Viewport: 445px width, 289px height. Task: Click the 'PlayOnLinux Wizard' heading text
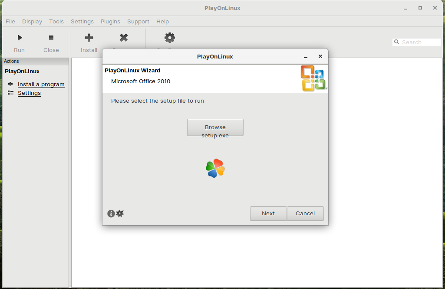[132, 71]
